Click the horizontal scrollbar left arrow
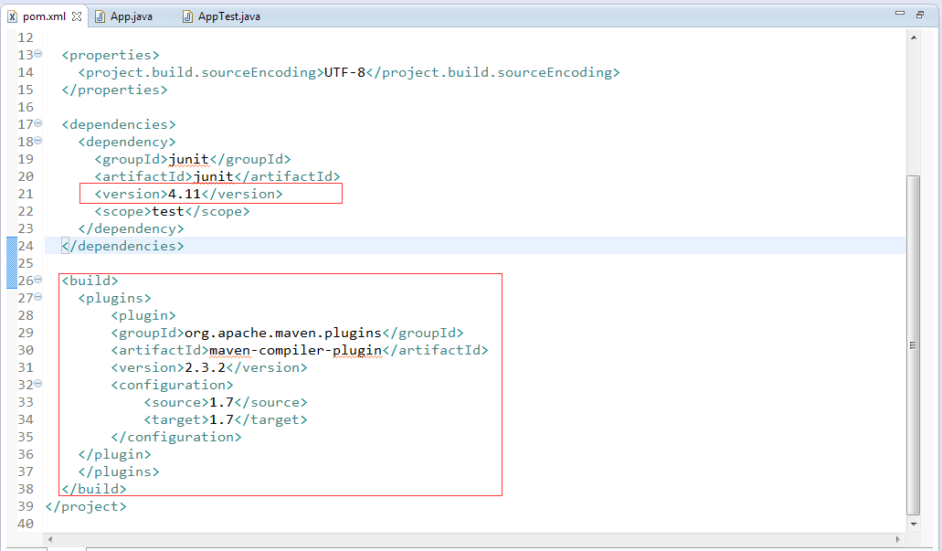Viewport: 942px width, 551px height. 50,539
